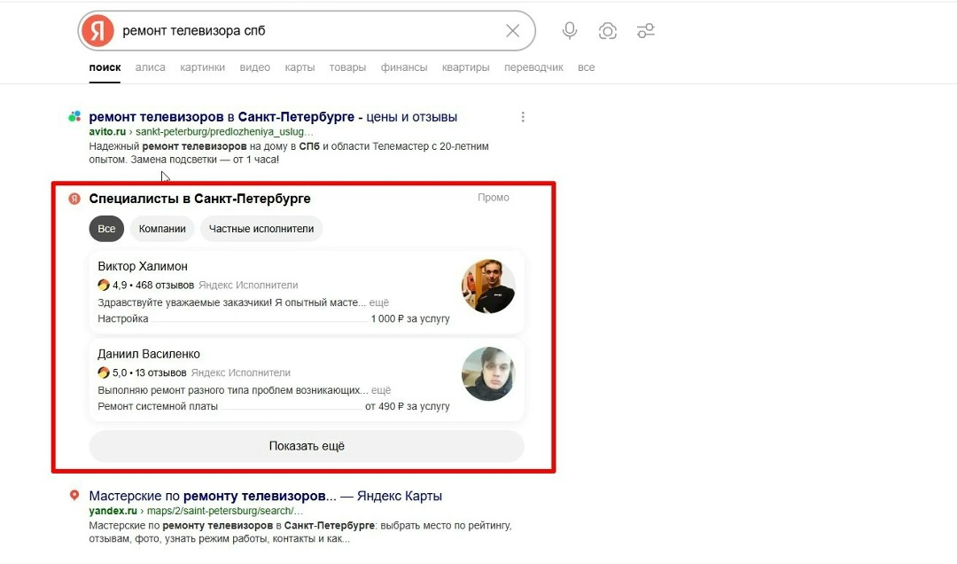The width and height of the screenshot is (957, 564).
Task: Click 4,9 • 468 отзывов rating text
Action: point(153,285)
